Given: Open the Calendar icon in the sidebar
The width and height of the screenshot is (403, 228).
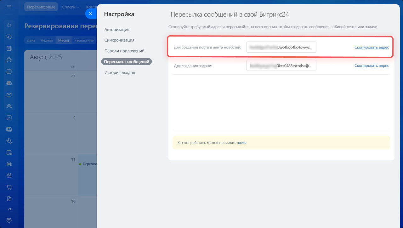Looking at the screenshot, I should click(9, 71).
